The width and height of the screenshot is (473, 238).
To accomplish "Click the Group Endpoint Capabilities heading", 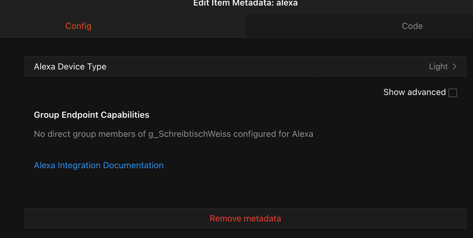I will click(91, 115).
